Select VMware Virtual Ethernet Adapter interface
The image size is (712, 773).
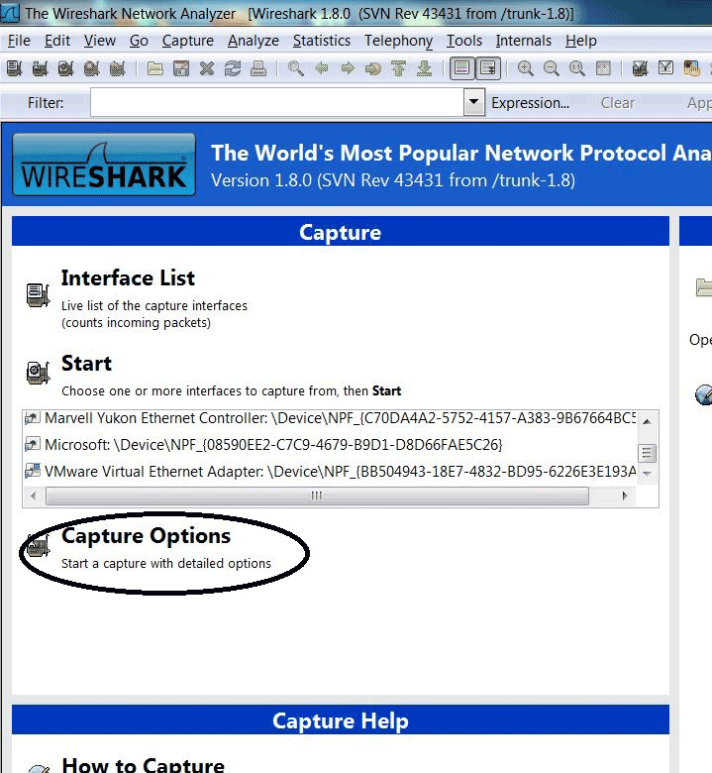click(x=330, y=472)
